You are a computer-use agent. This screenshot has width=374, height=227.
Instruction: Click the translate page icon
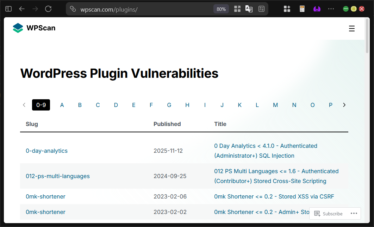click(249, 9)
